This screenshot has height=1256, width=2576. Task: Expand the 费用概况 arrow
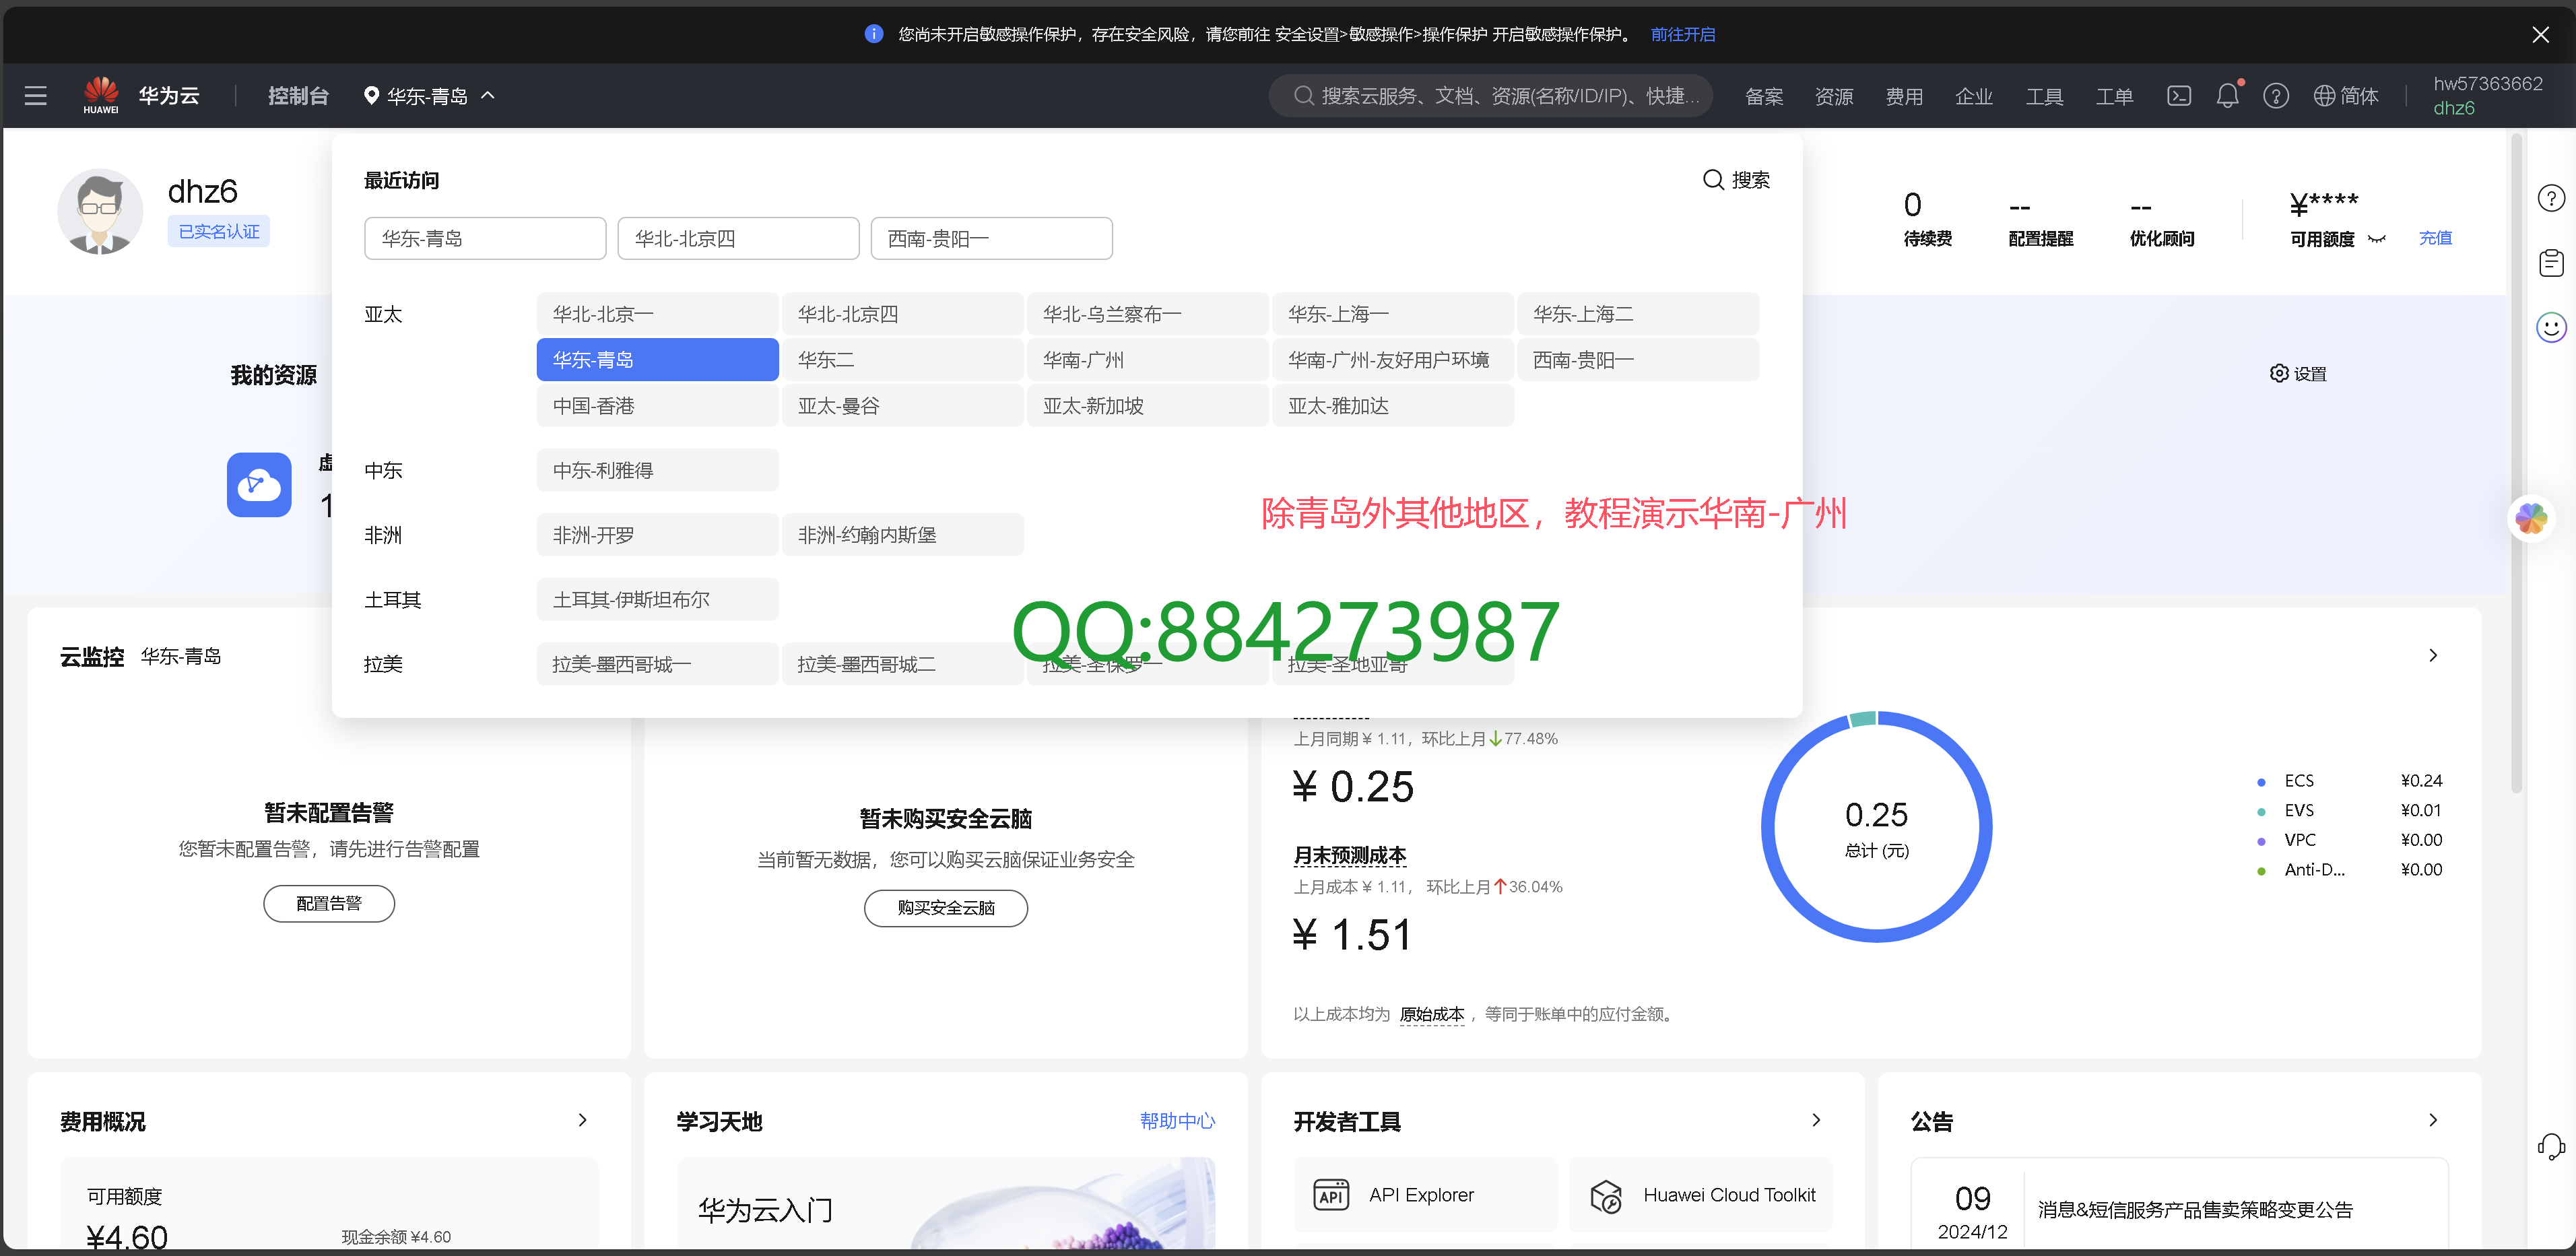583,1120
